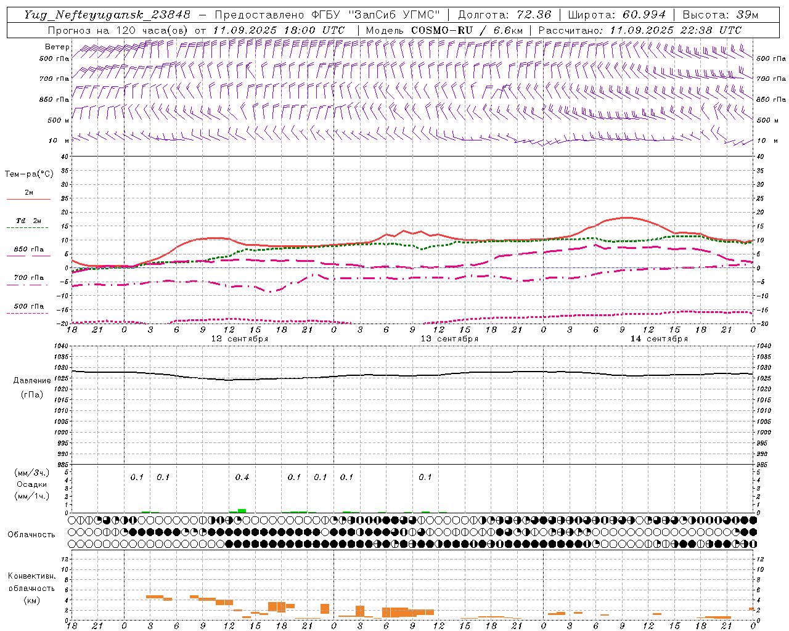This screenshot has width=789, height=631.
Task: Click the station title Yug_Nefteyugansk_23848
Action: (x=107, y=15)
